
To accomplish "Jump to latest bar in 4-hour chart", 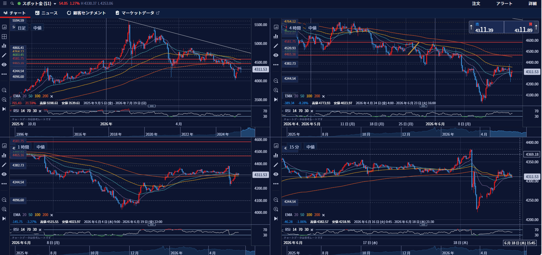I will click(x=276, y=100).
